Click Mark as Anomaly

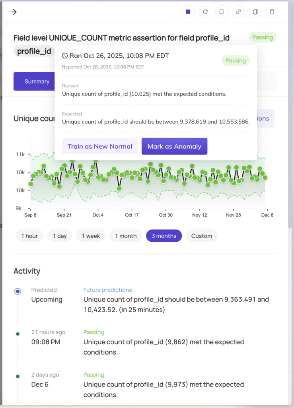(x=174, y=146)
